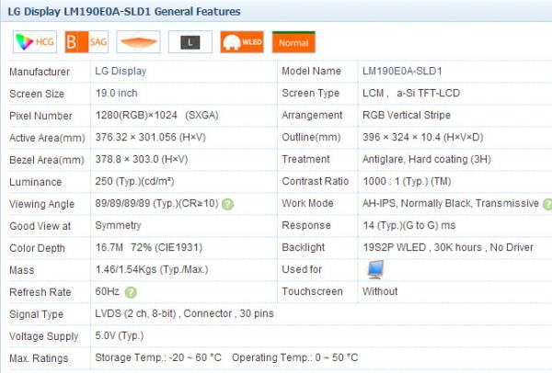This screenshot has height=373, width=552.
Task: Click the Antiglare, Hard coating treatment value
Action: click(427, 159)
